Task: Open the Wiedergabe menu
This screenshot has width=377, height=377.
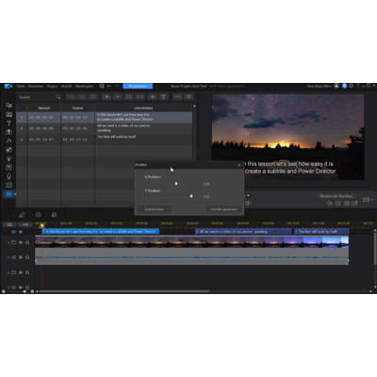Action: coord(84,86)
